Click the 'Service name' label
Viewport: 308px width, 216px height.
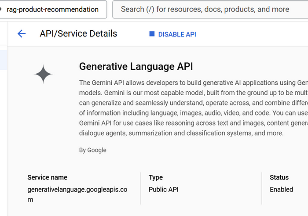[48, 177]
